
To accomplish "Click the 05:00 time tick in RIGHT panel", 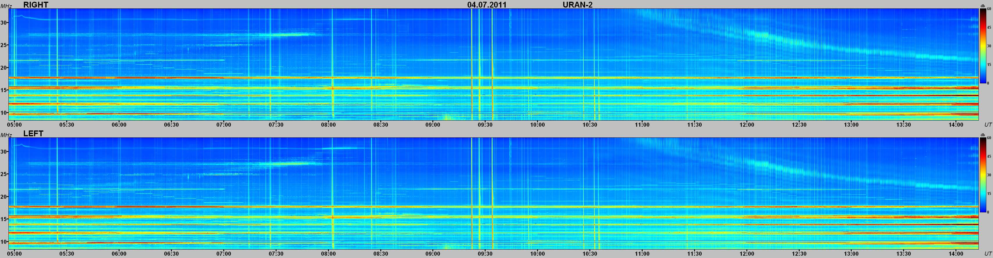I will pos(15,125).
